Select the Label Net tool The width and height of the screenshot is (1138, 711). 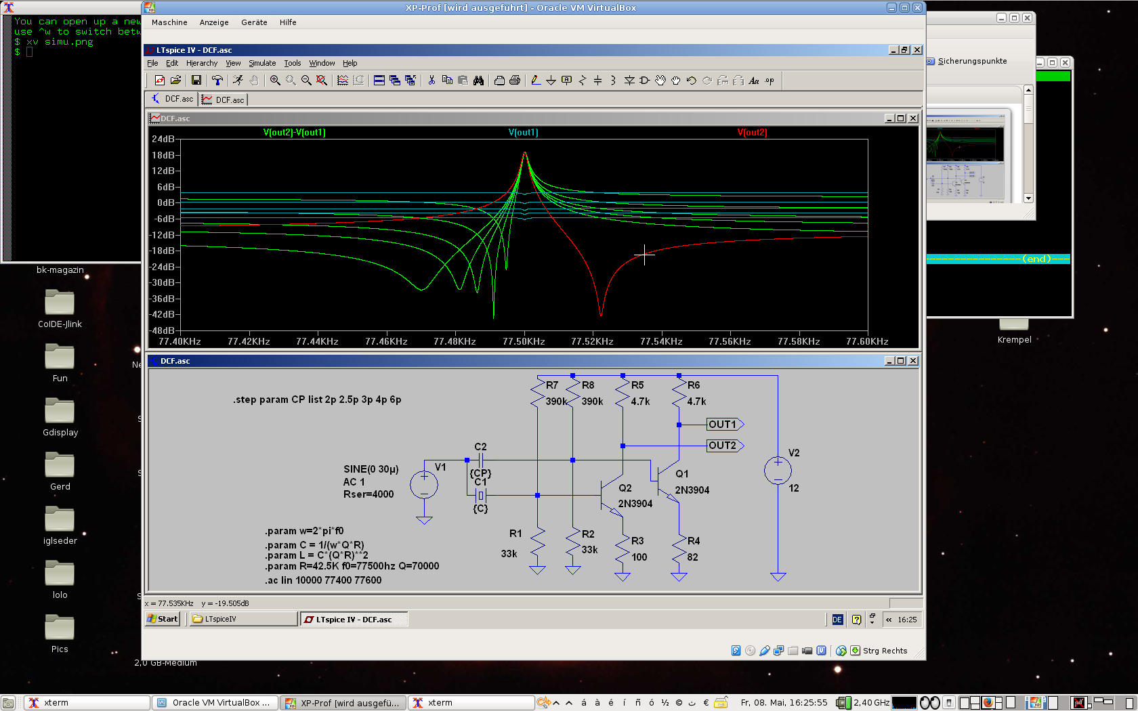coord(566,81)
